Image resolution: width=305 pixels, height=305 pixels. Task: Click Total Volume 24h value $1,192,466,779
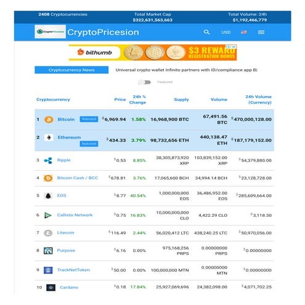(x=250, y=20)
